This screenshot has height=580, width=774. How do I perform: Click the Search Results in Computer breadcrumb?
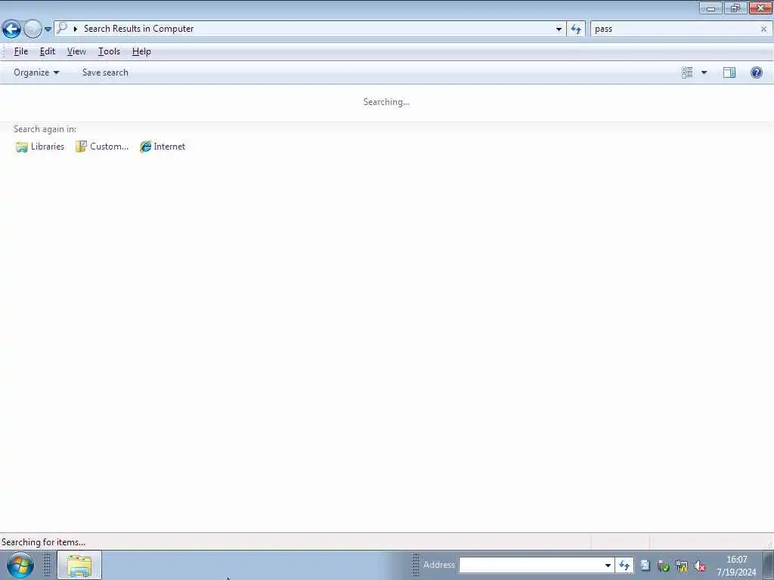[x=139, y=29]
